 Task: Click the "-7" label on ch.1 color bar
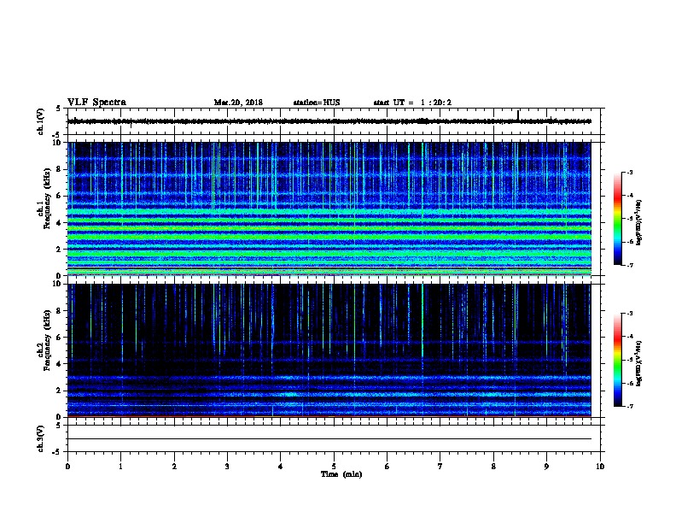[630, 265]
